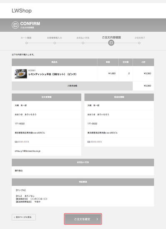Click the ご注文内容確認 step label

[111, 38]
